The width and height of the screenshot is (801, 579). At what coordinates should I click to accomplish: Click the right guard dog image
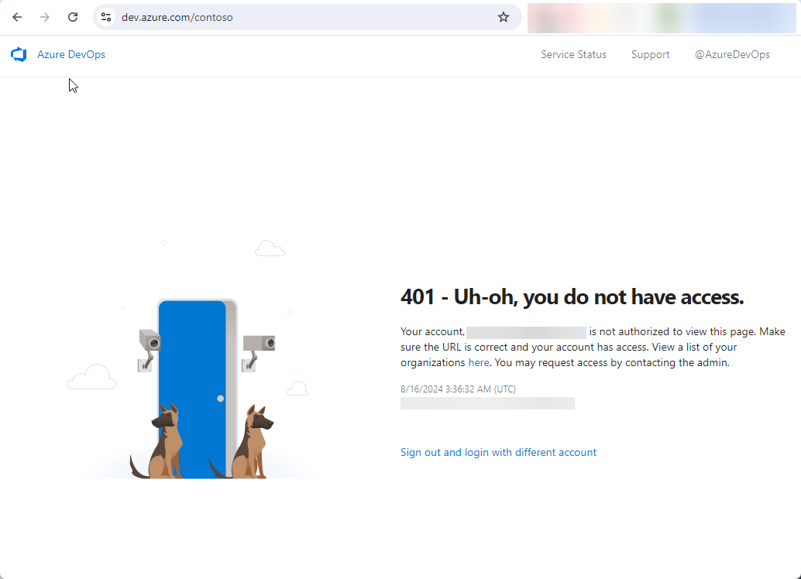point(254,443)
